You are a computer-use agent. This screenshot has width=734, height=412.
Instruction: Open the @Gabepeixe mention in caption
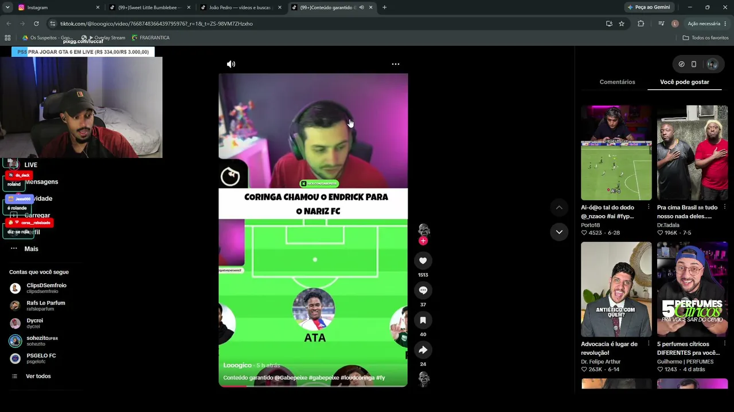click(291, 378)
